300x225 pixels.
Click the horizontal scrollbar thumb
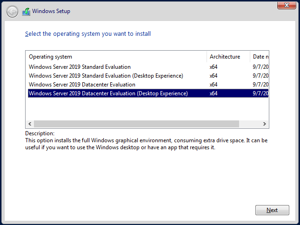point(136,124)
